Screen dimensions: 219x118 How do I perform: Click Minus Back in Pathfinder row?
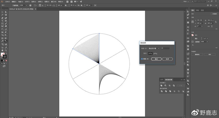(x=183, y=91)
